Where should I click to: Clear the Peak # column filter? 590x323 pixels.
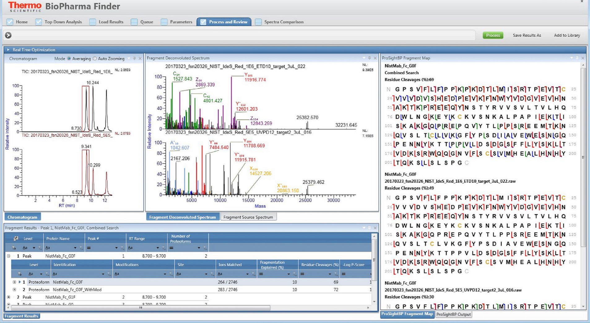[123, 248]
